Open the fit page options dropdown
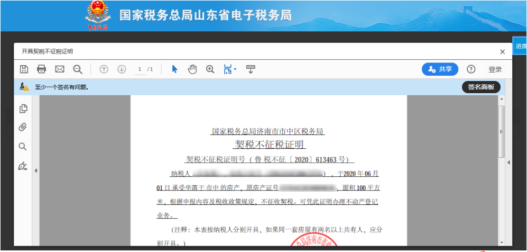Screen dimensions: 527x252 coord(230,69)
